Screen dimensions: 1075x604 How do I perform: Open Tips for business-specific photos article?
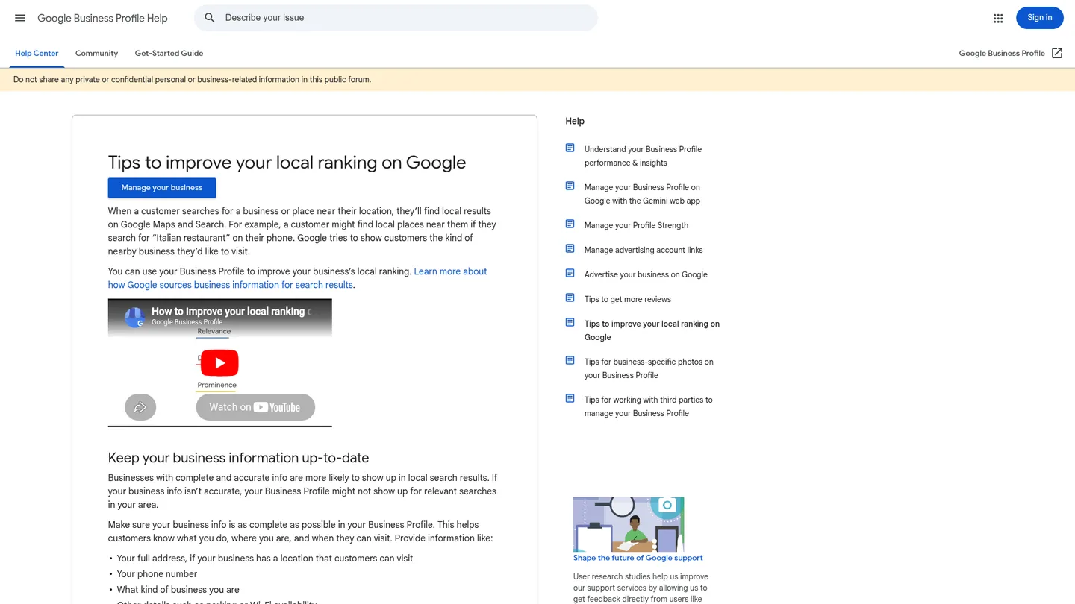click(649, 368)
